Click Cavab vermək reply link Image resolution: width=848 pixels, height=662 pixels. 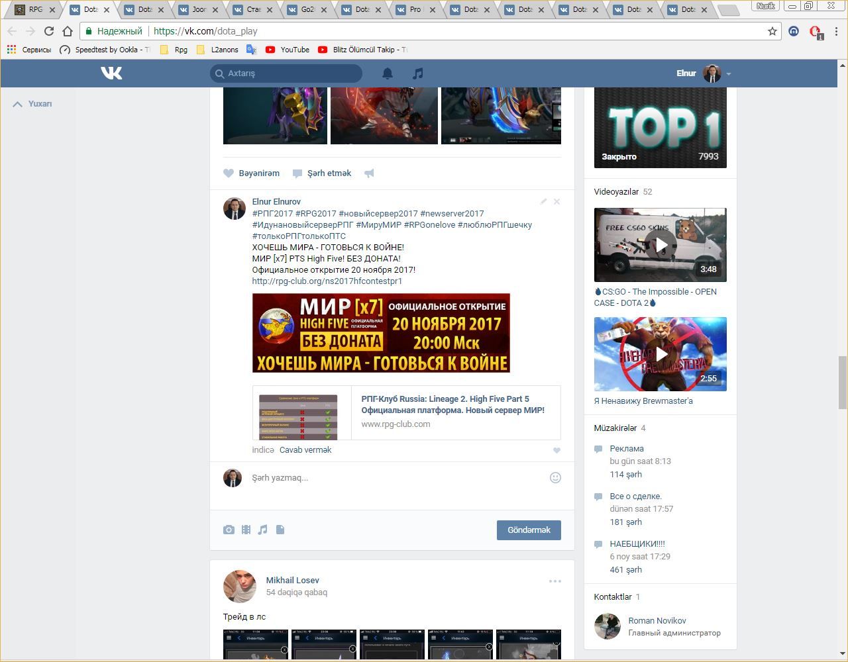(x=305, y=450)
